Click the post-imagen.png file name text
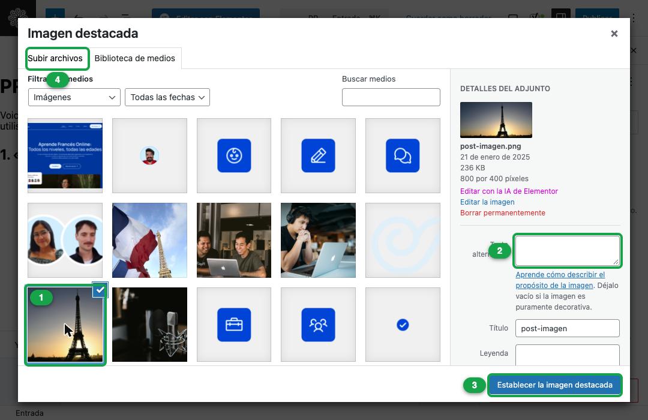 [x=491, y=146]
